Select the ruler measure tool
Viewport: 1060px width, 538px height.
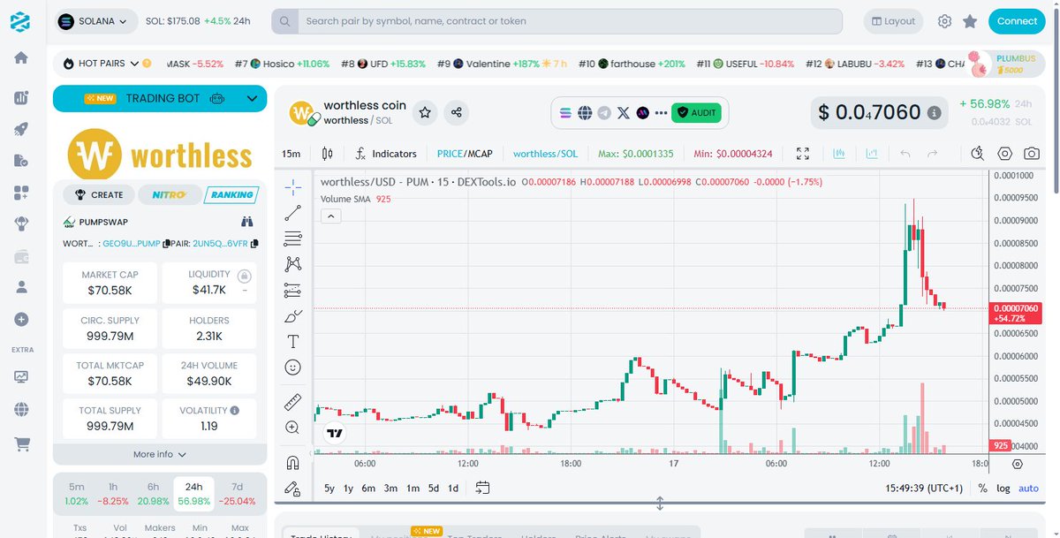click(x=293, y=403)
